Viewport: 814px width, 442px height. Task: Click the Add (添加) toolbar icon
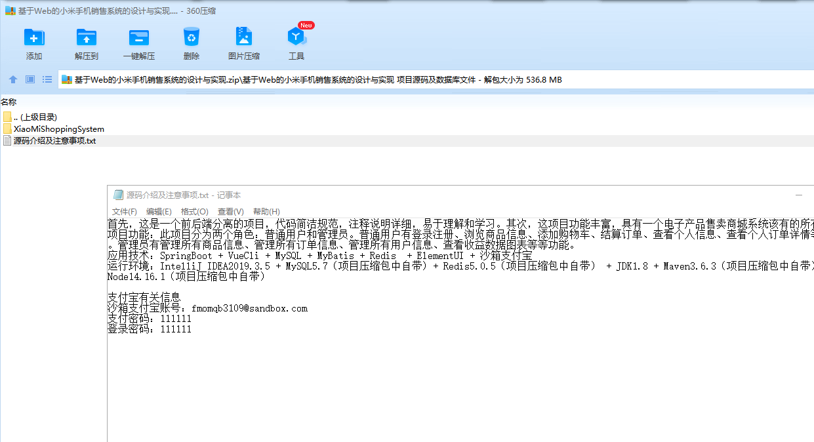coord(34,37)
